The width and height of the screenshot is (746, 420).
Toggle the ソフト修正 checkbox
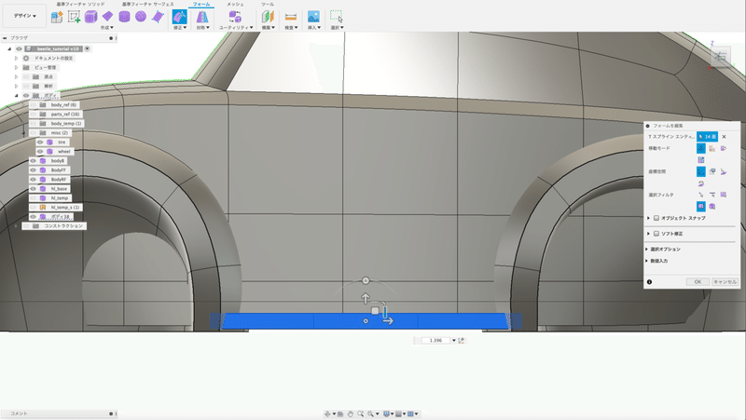pyautogui.click(x=656, y=234)
